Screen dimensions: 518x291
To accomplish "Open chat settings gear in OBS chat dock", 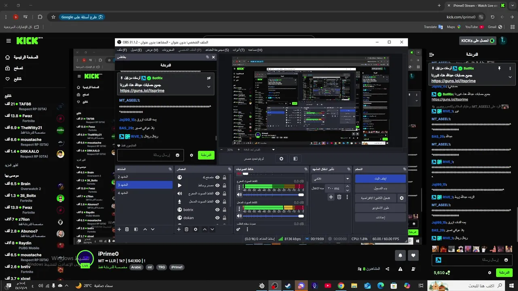I will pyautogui.click(x=191, y=155).
